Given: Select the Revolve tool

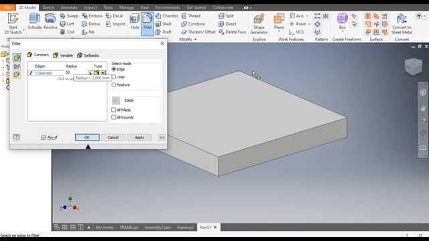Looking at the screenshot, I should tap(50, 21).
